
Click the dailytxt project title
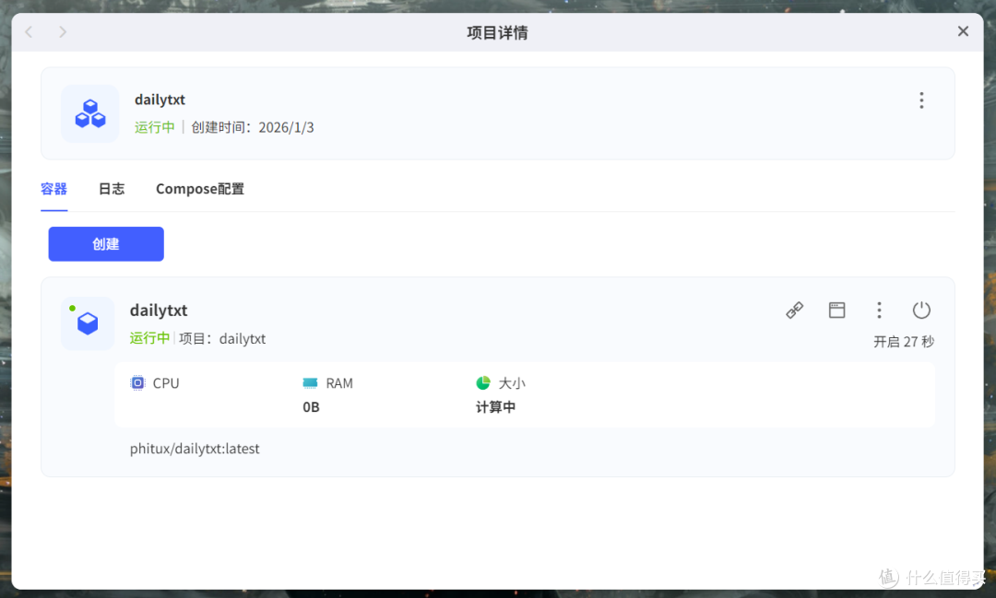160,100
